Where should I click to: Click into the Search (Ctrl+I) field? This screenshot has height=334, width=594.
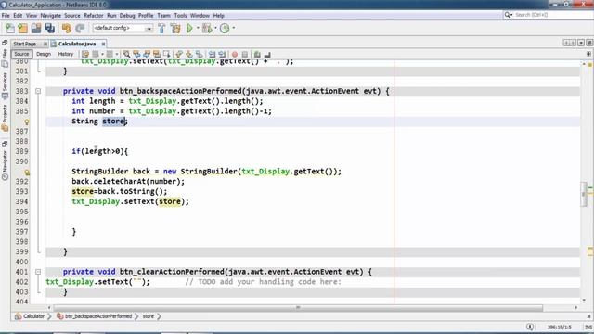click(551, 15)
